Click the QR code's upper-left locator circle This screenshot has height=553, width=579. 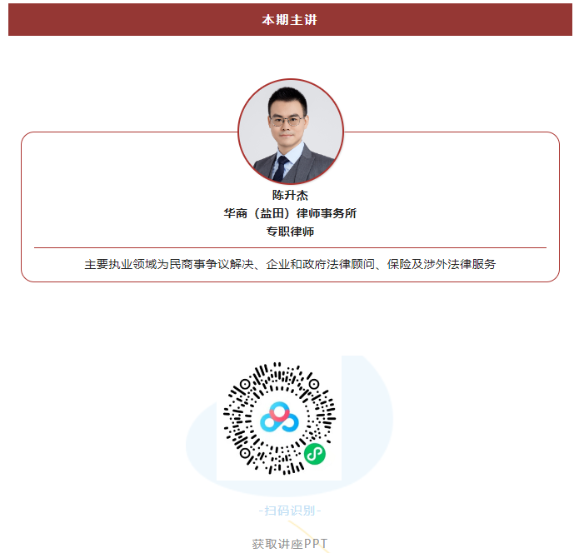245,384
